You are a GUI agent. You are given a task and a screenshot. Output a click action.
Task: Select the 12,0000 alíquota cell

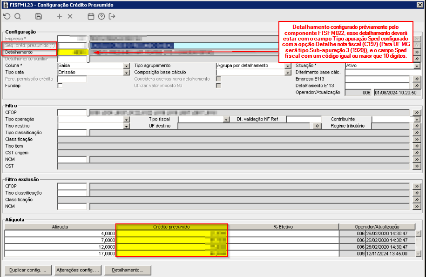(x=60, y=247)
